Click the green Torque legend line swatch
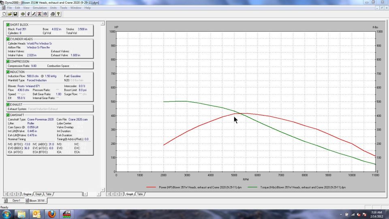The width and height of the screenshot is (389, 219). 252,187
